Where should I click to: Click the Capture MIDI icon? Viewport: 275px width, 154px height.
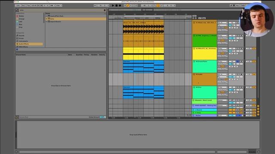pos(134,6)
